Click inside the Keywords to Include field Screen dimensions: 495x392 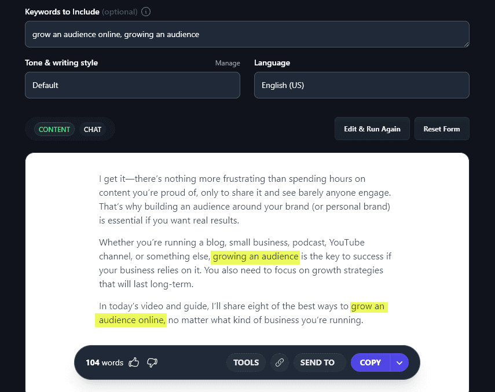[x=247, y=34]
